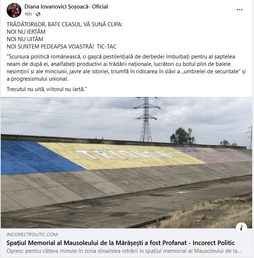The image size is (254, 258).
Task: Open the post options three-dot menu
Action: pyautogui.click(x=239, y=10)
